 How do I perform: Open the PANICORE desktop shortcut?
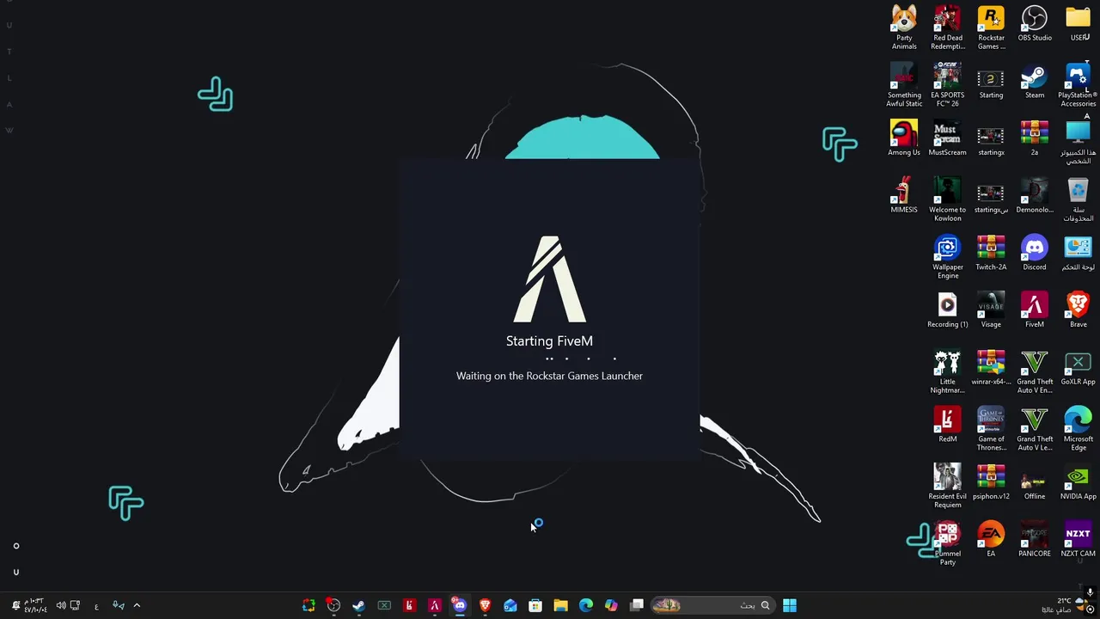[1035, 540]
